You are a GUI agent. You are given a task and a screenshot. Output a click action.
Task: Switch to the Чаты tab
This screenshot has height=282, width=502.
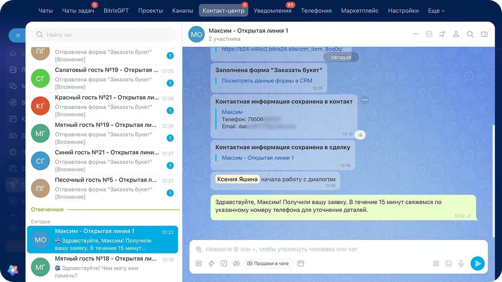pyautogui.click(x=45, y=11)
